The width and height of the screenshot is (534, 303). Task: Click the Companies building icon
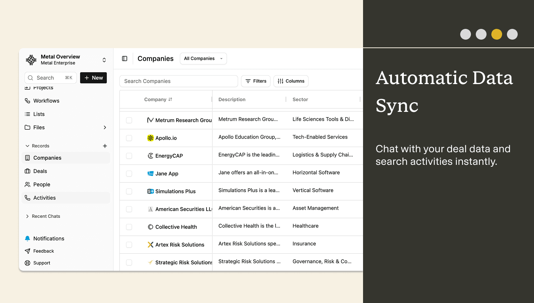click(x=27, y=158)
